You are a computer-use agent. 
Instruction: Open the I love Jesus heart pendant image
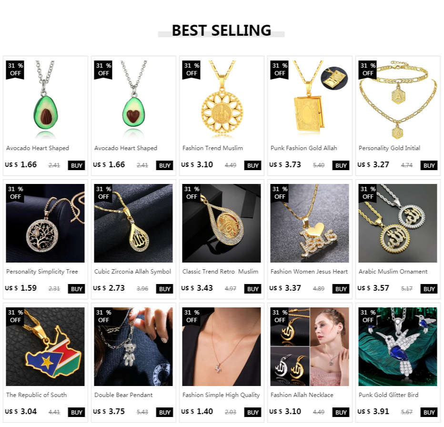point(310,224)
